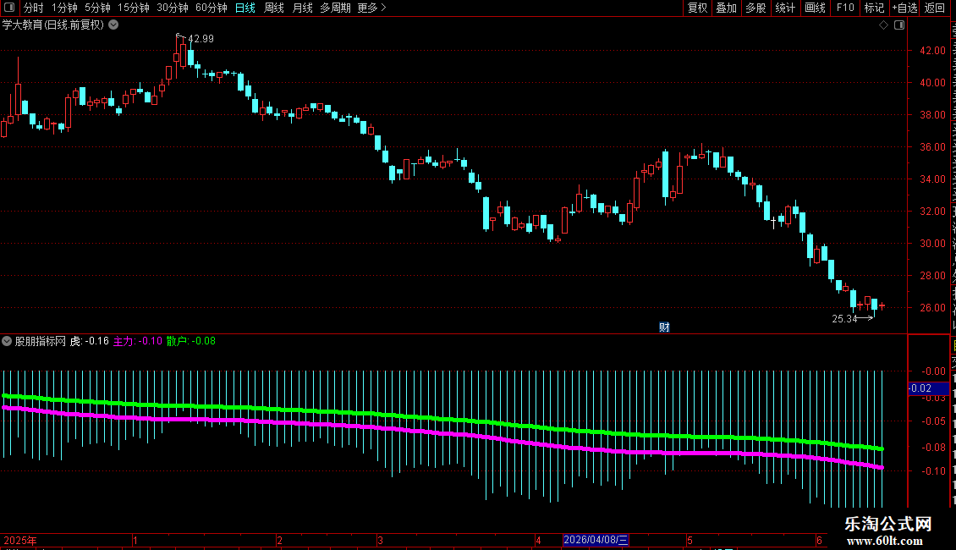Toggle the left sidebar panel icon
Screen dimensions: 956x550
coord(9,8)
